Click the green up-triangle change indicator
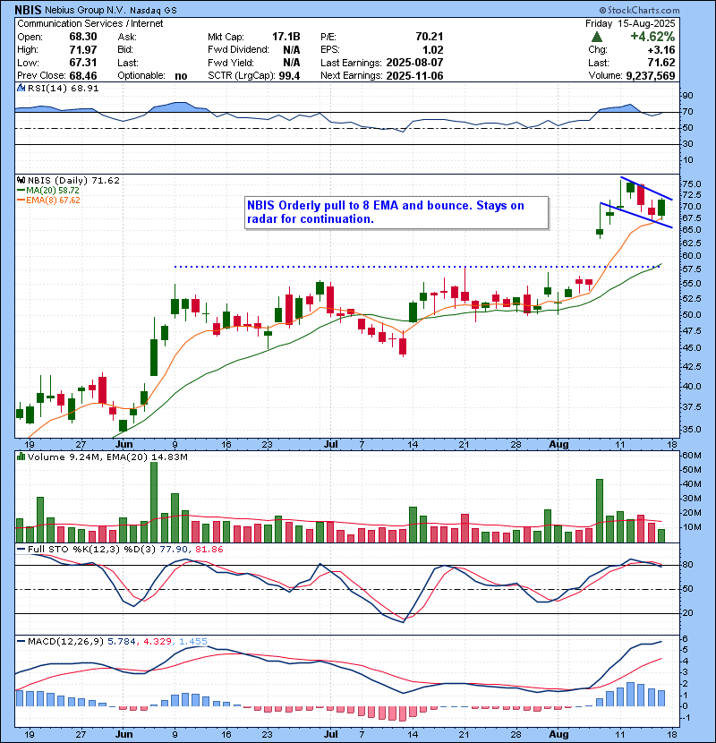The height and width of the screenshot is (743, 716). (x=597, y=37)
